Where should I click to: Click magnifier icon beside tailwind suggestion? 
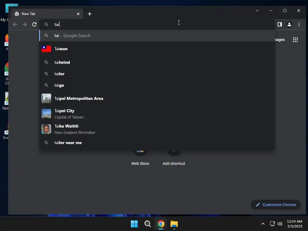[x=46, y=62]
